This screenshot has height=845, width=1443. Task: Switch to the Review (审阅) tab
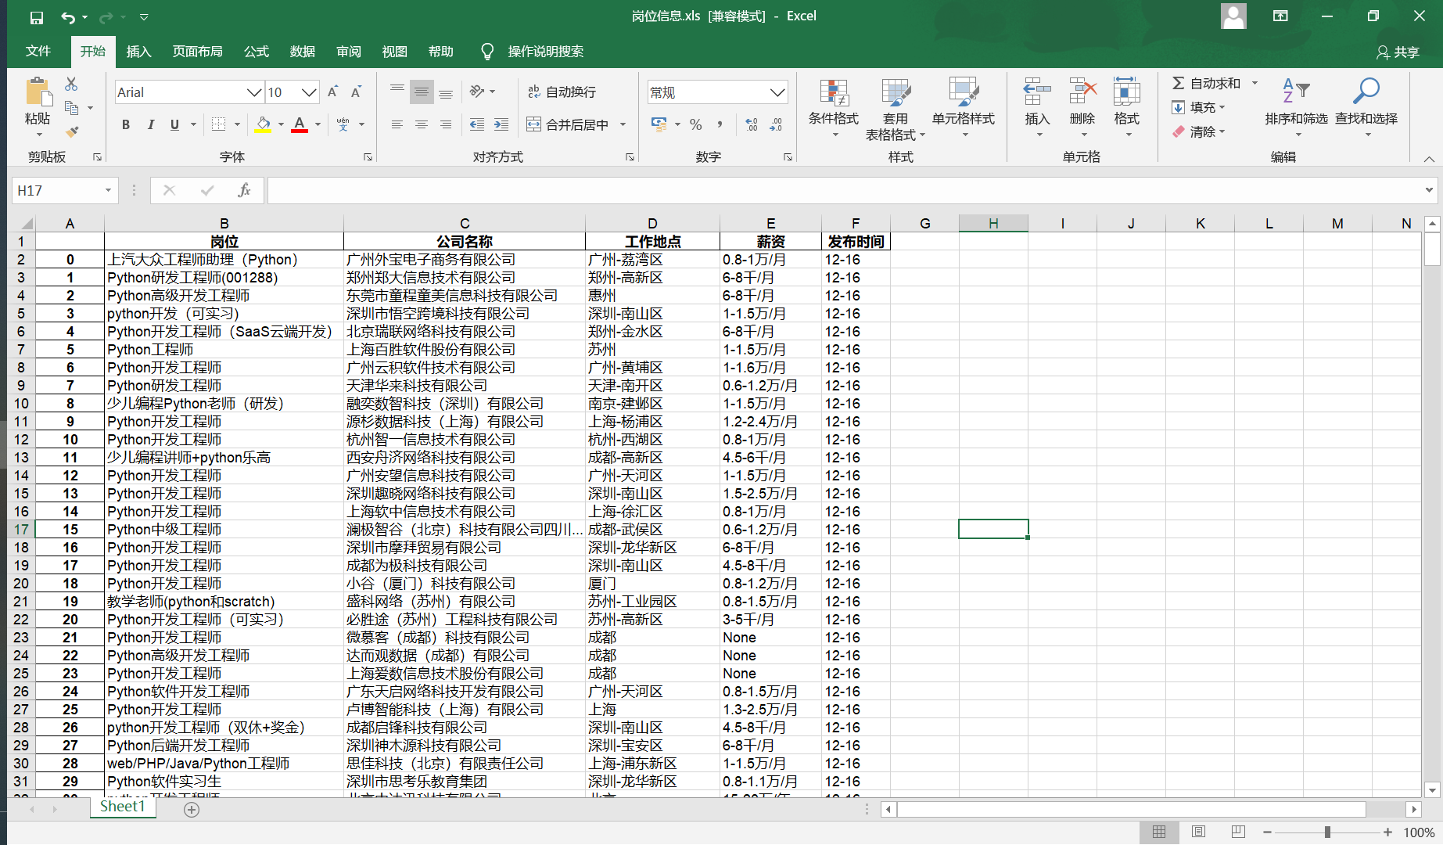pyautogui.click(x=349, y=52)
